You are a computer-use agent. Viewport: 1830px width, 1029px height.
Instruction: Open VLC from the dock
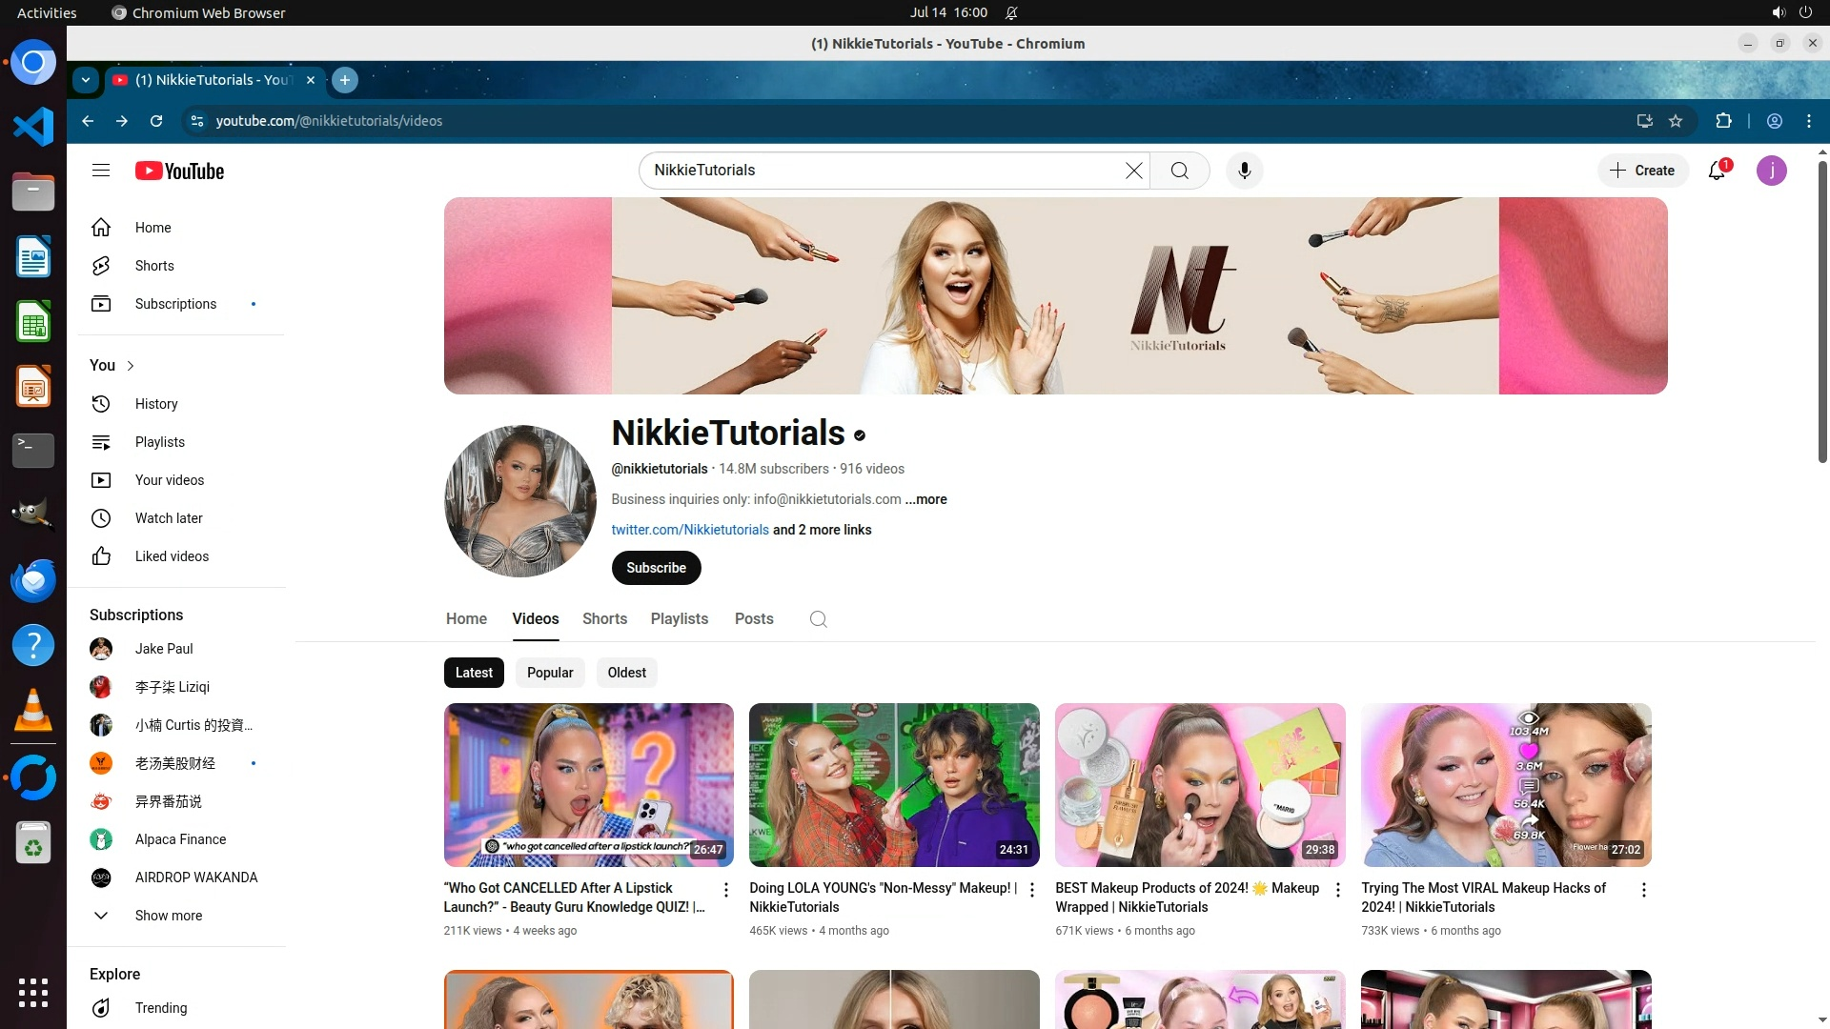point(33,711)
